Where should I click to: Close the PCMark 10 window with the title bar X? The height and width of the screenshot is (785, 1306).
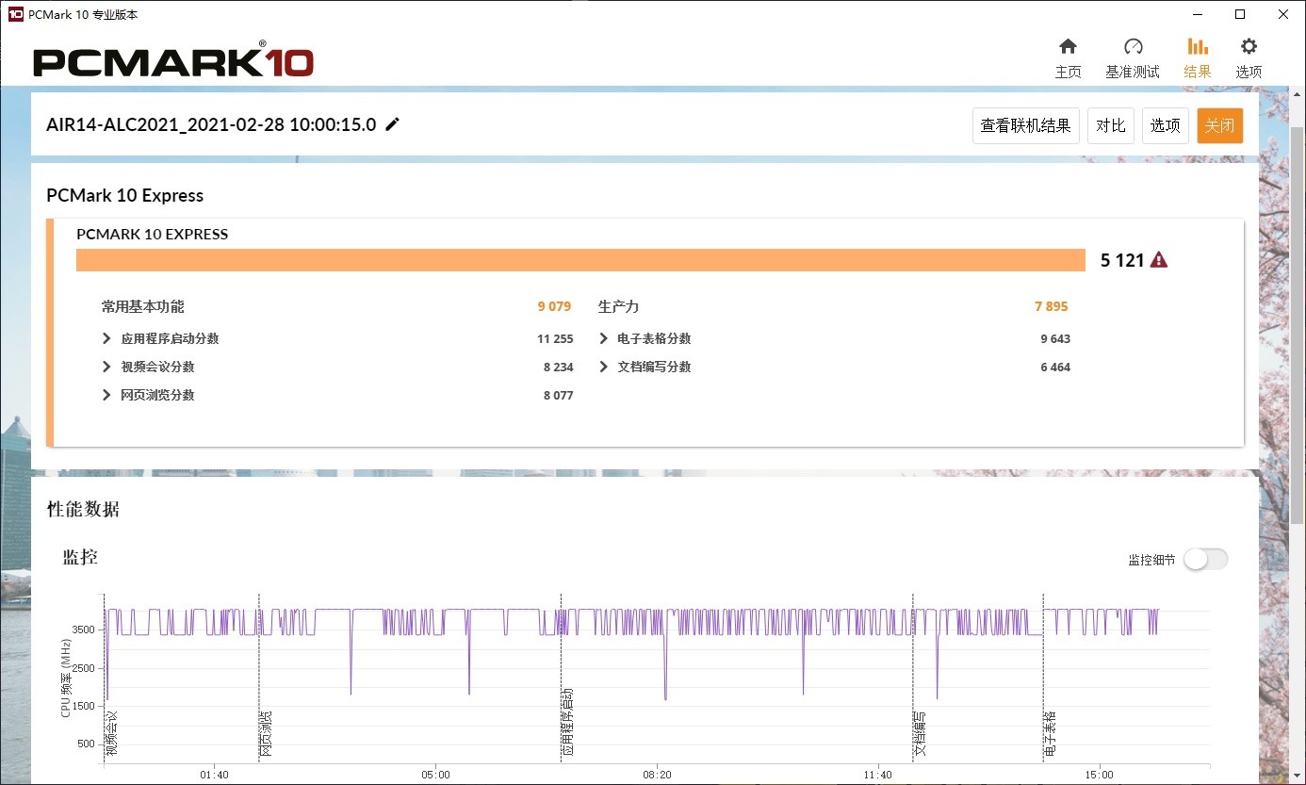point(1283,14)
